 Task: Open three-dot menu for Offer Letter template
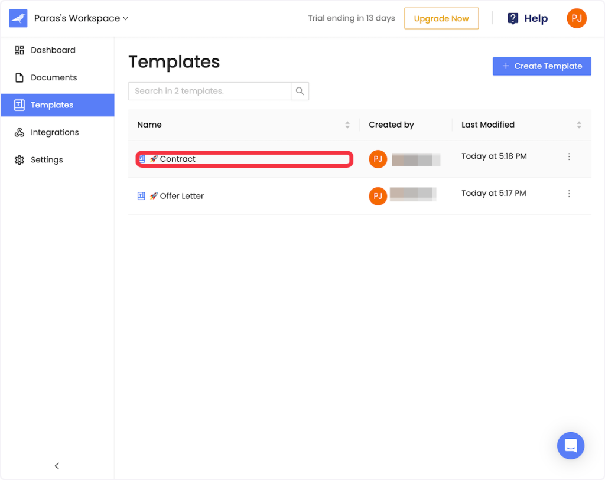click(569, 194)
